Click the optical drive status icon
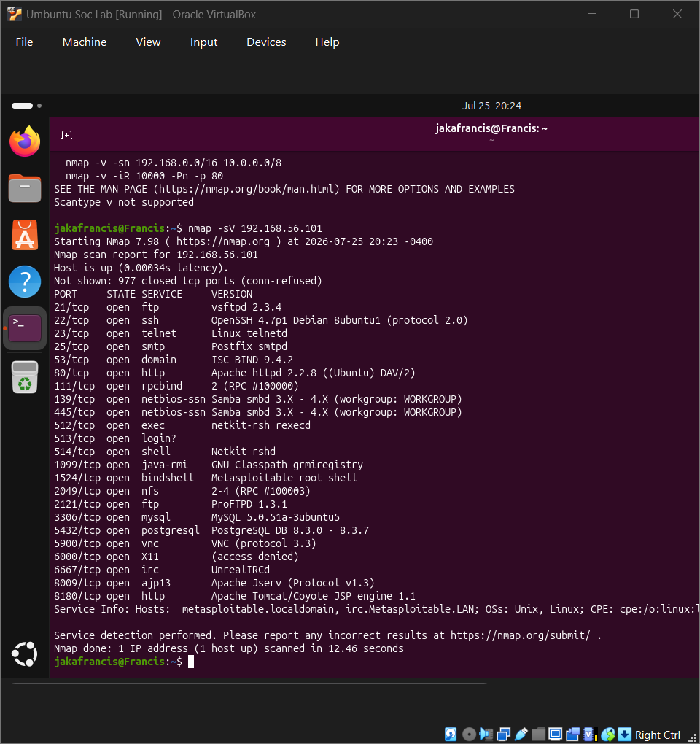700x744 pixels. [x=469, y=734]
